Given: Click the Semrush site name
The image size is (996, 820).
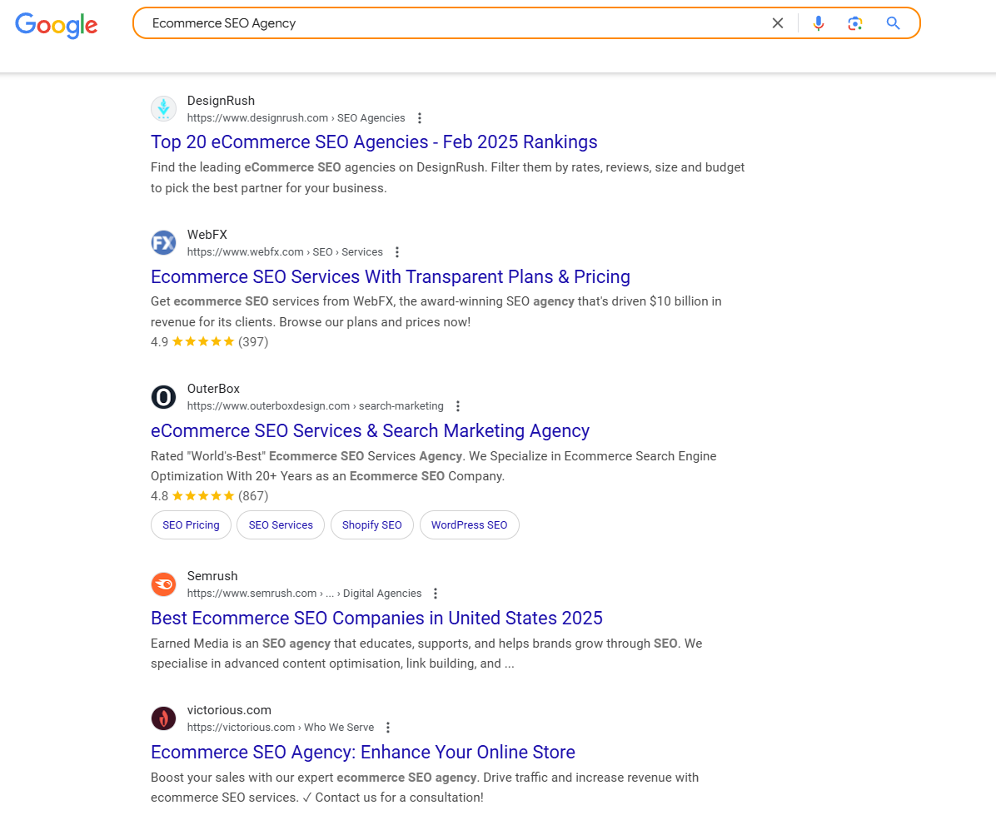Looking at the screenshot, I should pos(212,576).
